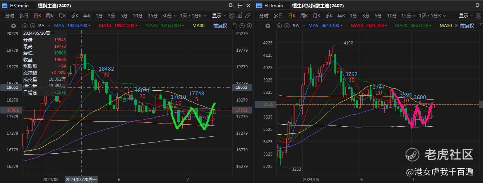Open layout options icon in HSImain title bar

240,5
